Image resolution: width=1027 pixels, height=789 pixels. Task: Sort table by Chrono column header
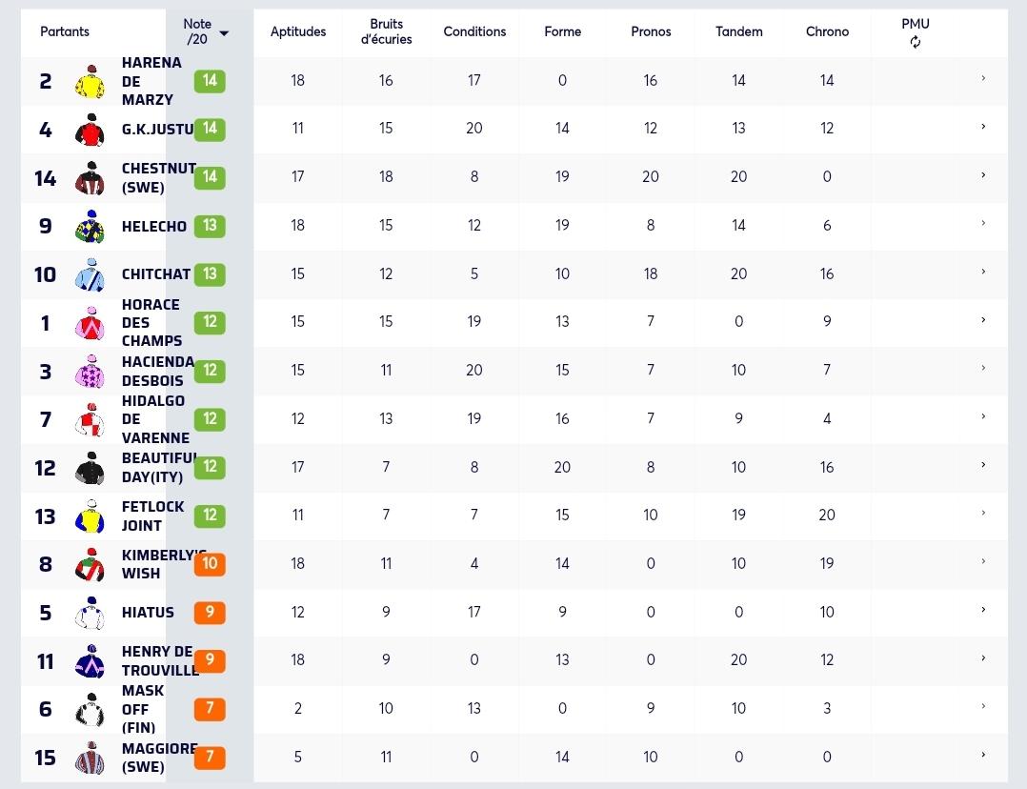(x=827, y=31)
